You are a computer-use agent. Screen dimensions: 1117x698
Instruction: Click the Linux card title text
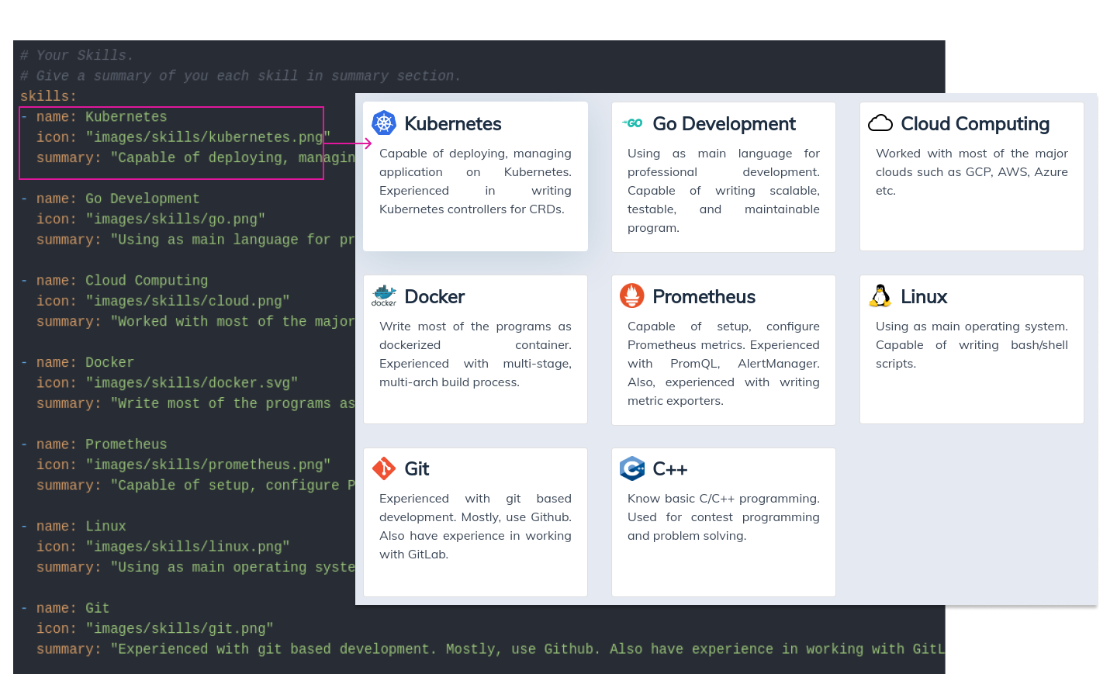tap(924, 297)
